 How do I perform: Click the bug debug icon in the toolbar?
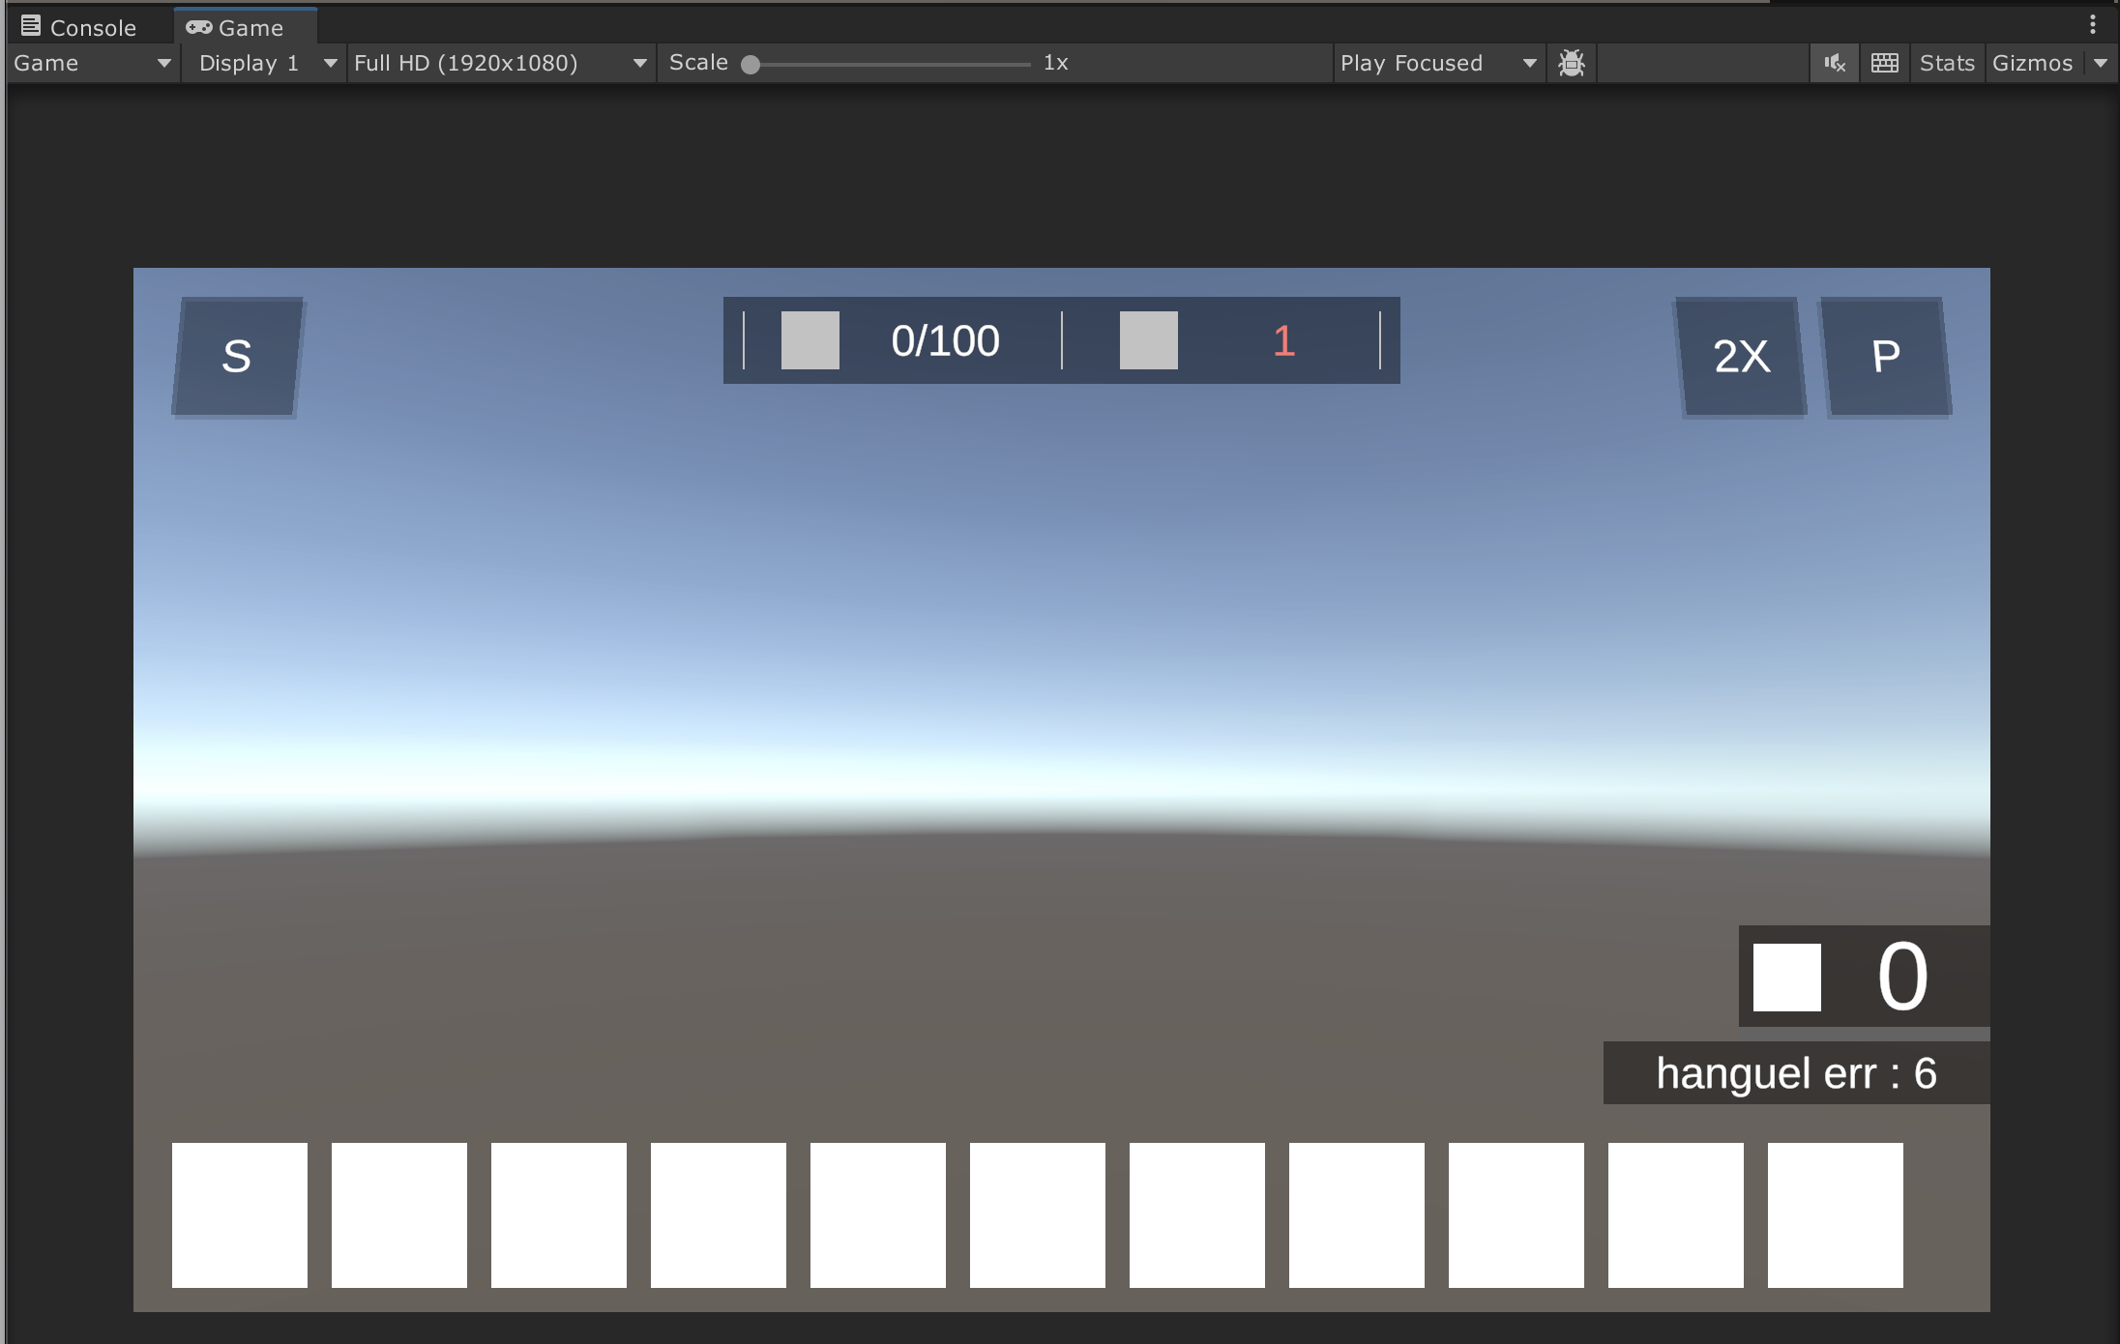click(1572, 64)
